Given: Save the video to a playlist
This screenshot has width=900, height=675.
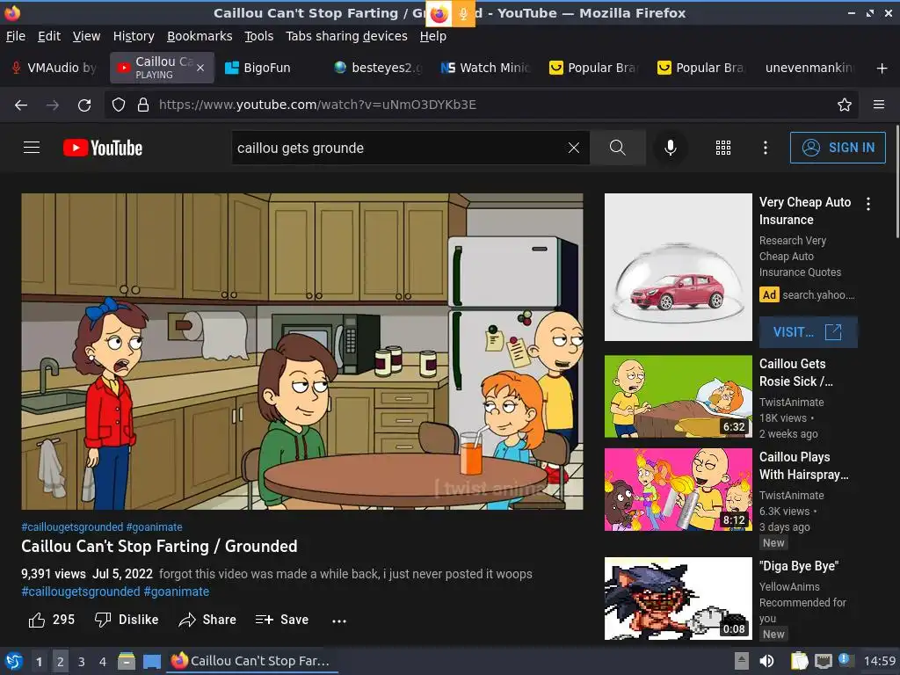Looking at the screenshot, I should pos(282,620).
